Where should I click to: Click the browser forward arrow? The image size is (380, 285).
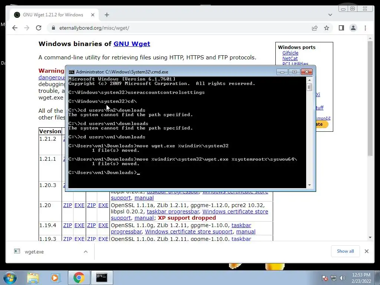(27, 28)
